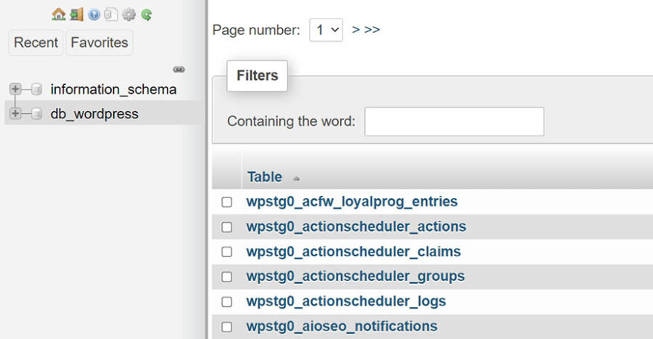Tick the wpstg0_actionscheduler_claims checkbox

tap(227, 252)
